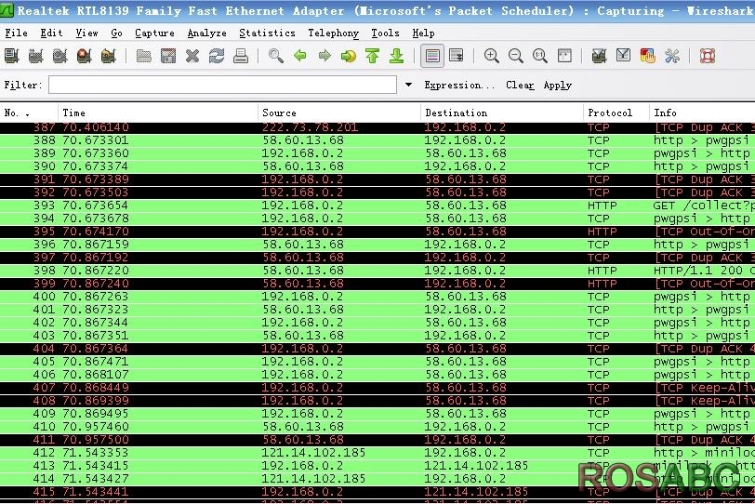This screenshot has width=755, height=504.
Task: Open the filter Expression... dialog
Action: pos(459,85)
